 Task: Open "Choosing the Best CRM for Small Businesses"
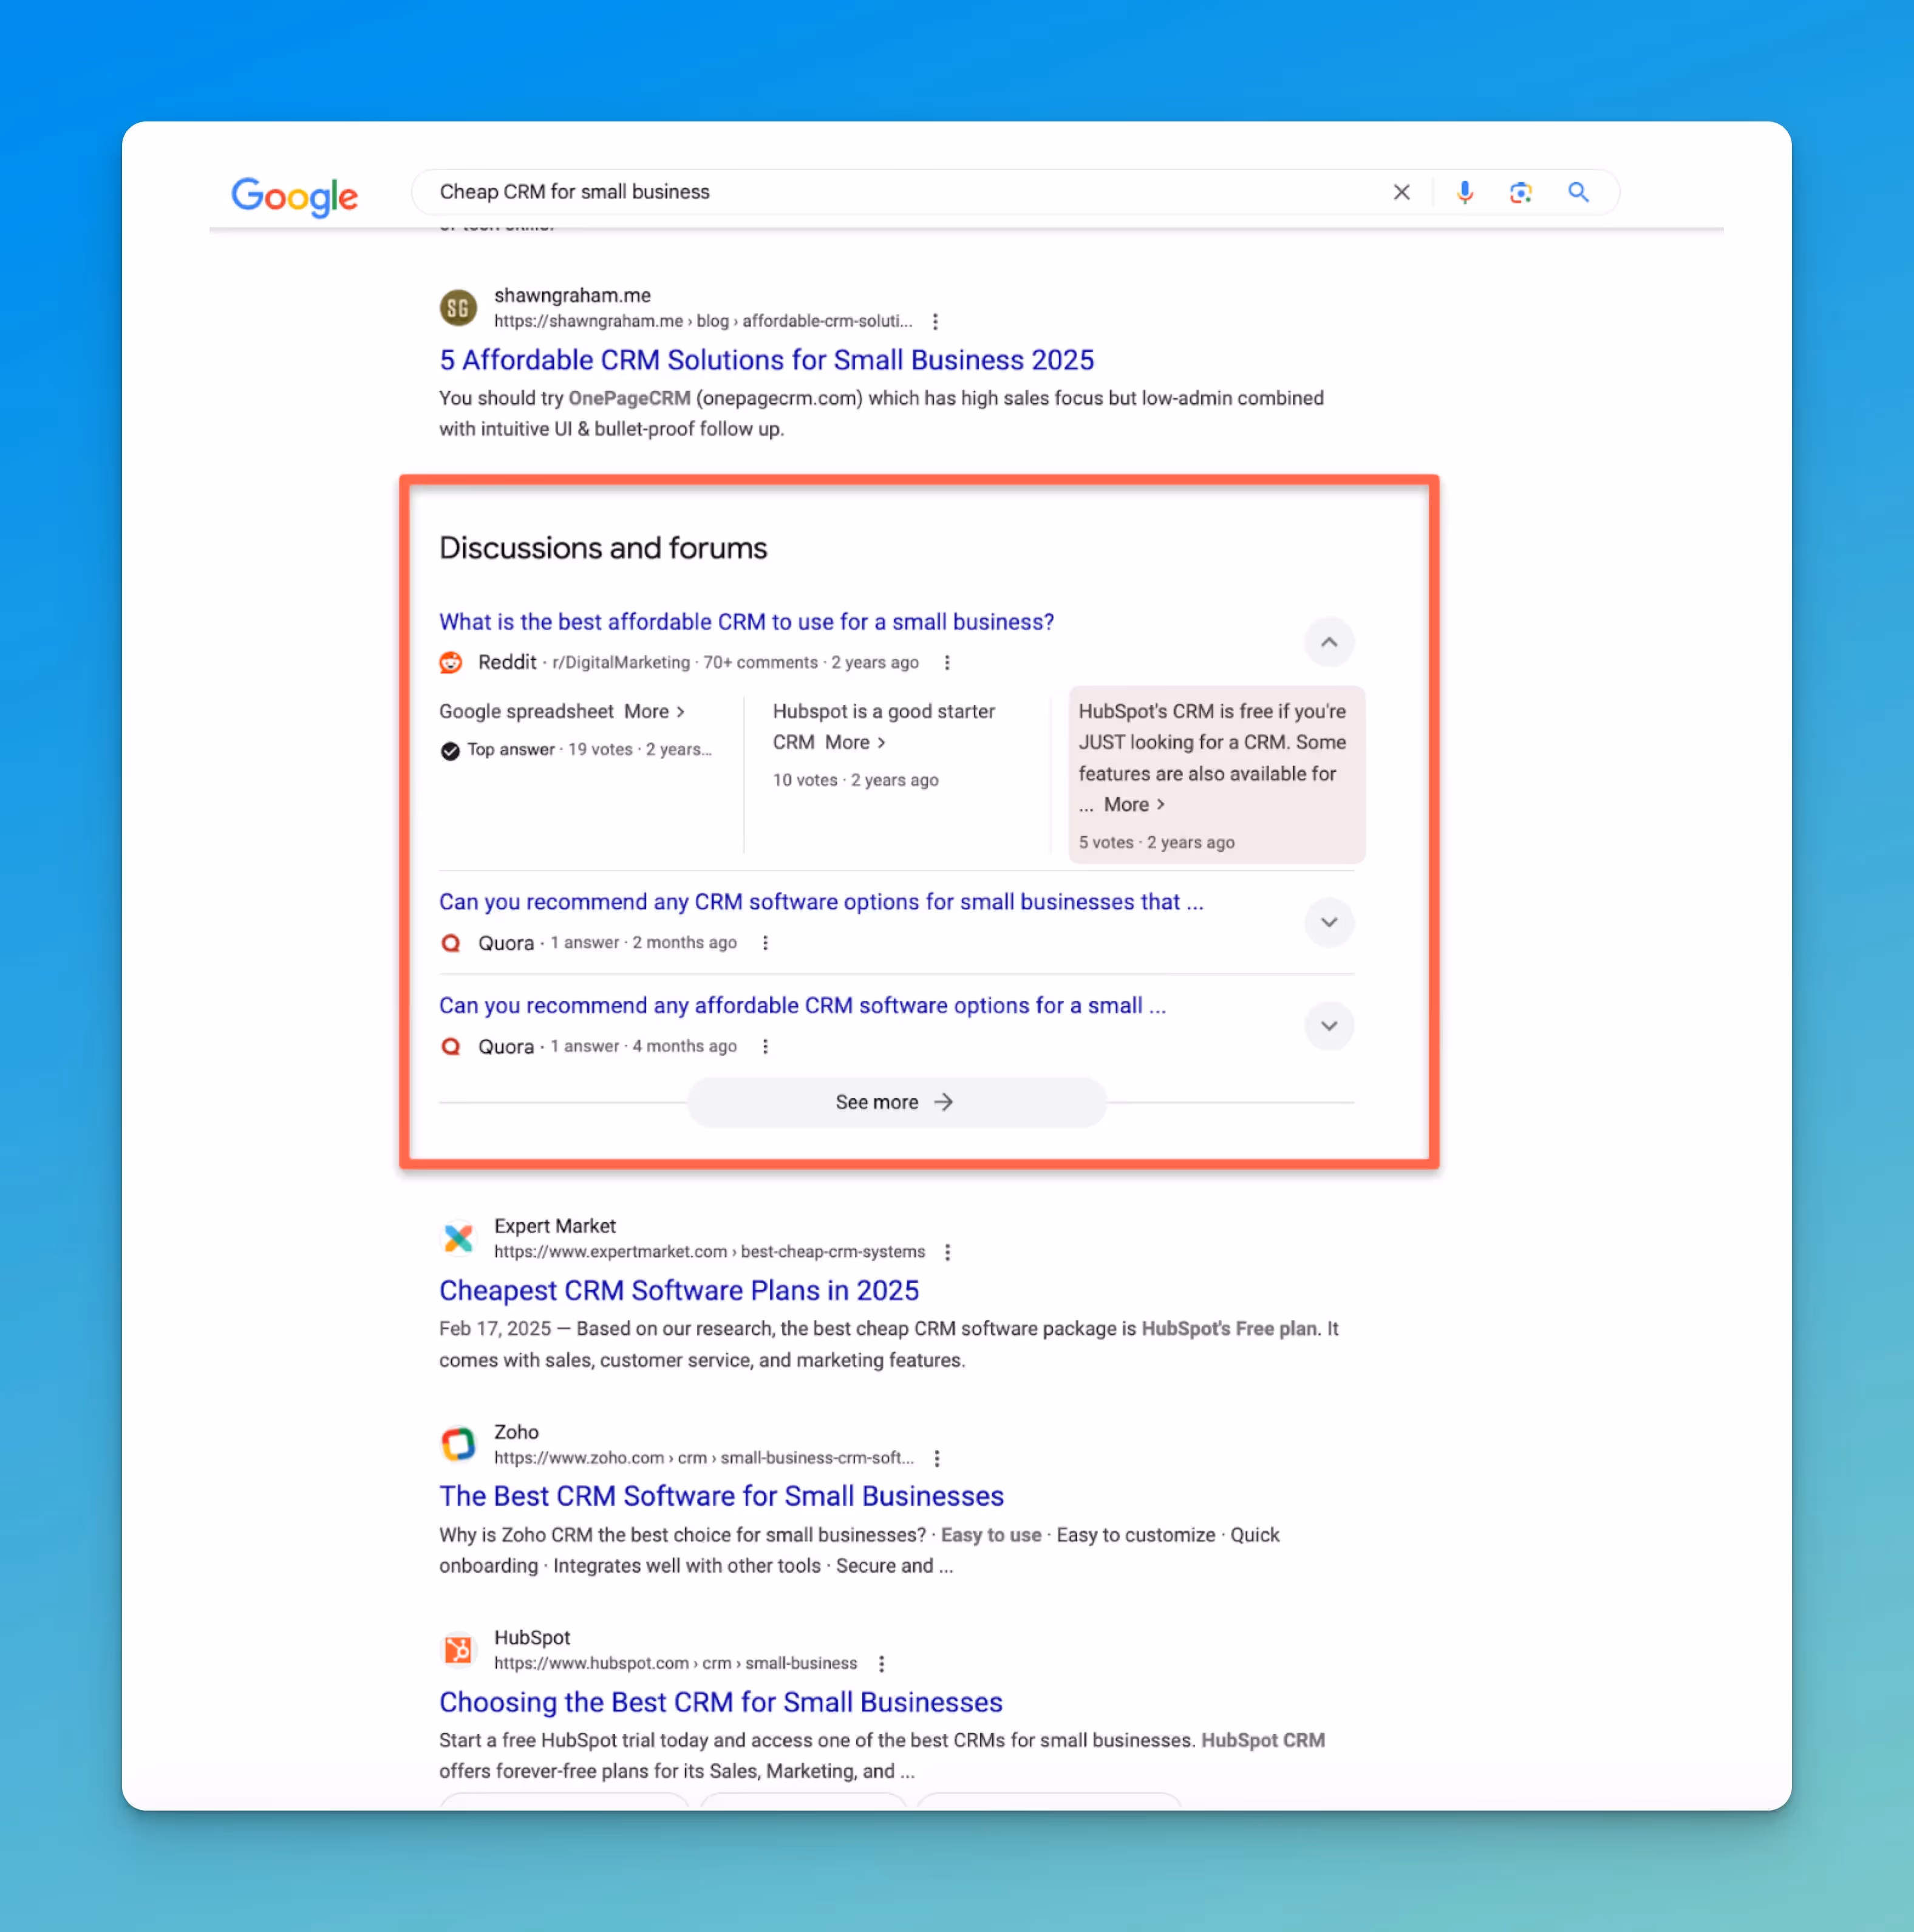721,1702
